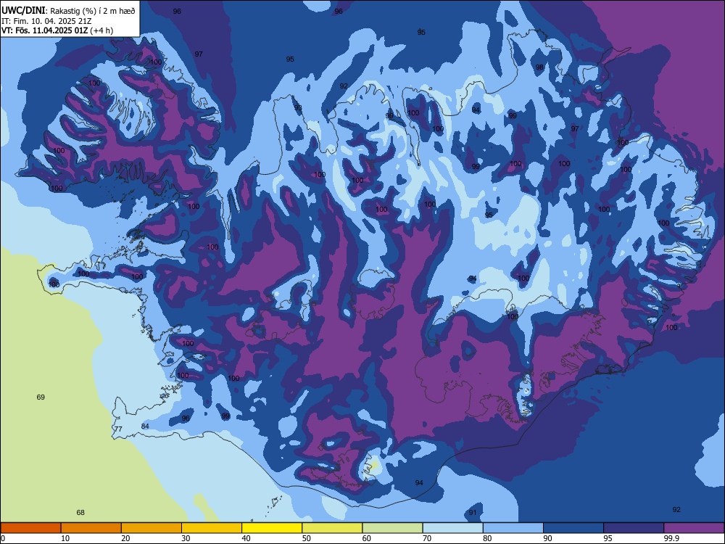Screen dimensions: 725x544
Task: Click the humidity value '84' on the map
Action: (145, 426)
